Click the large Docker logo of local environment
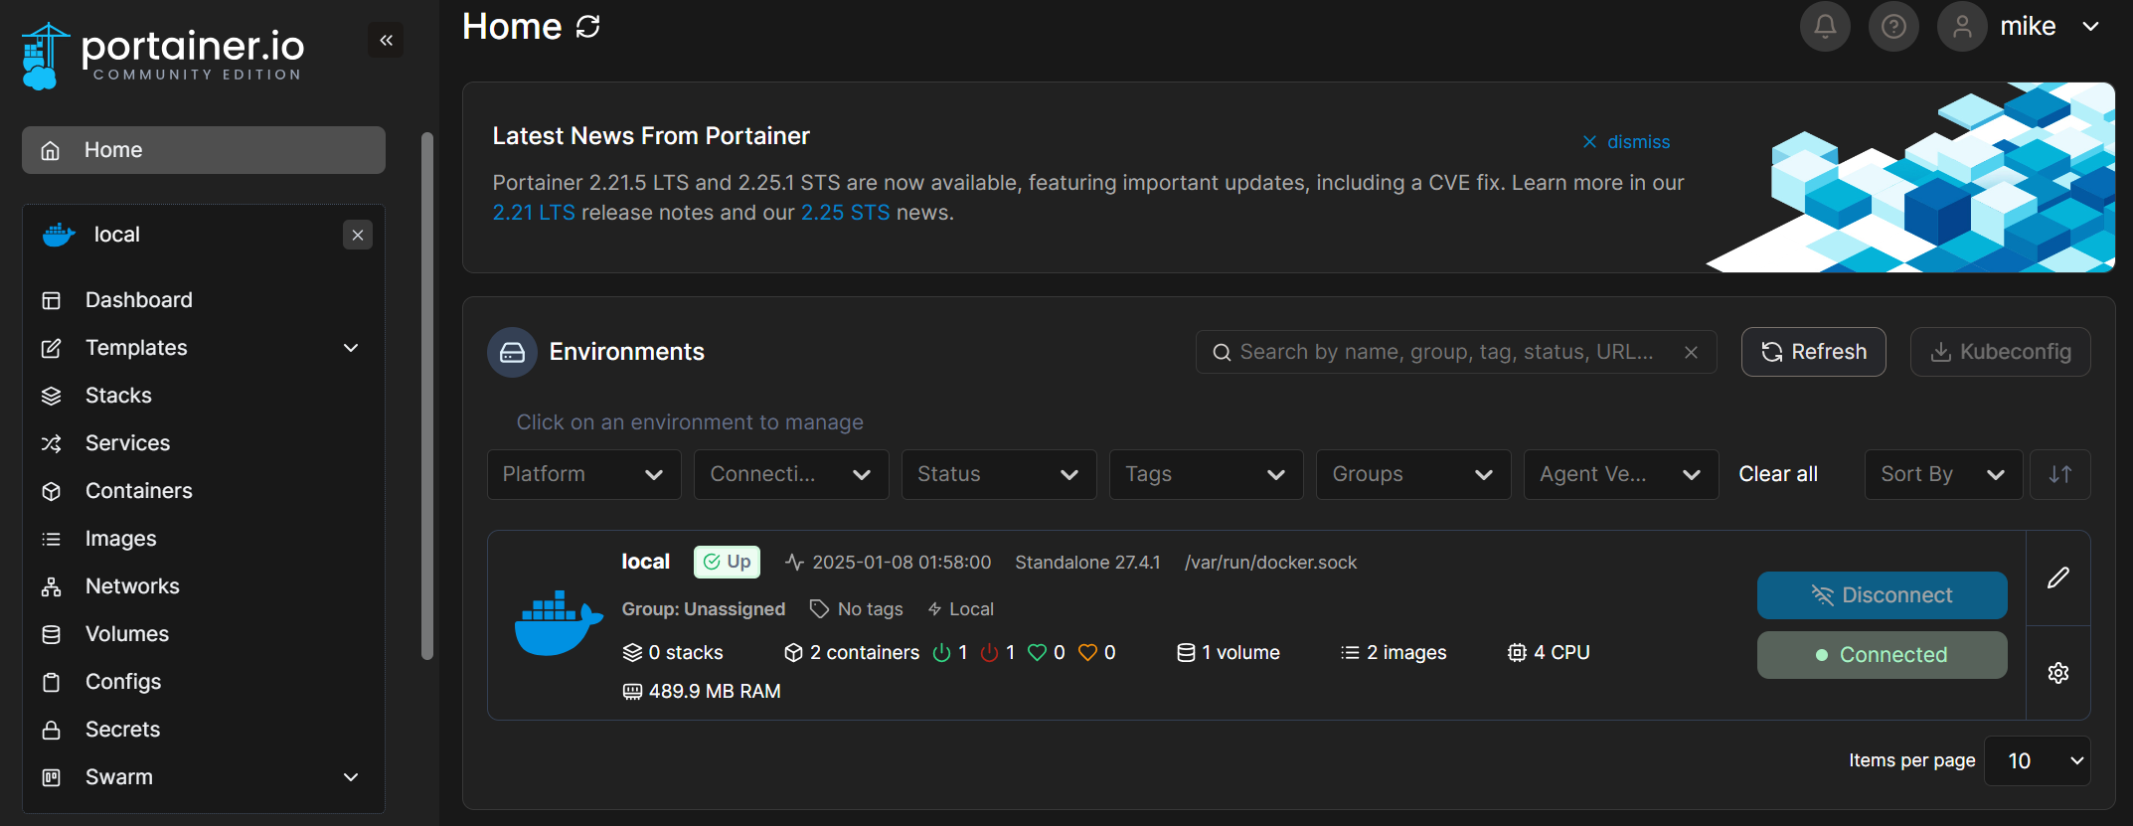Screen dimensions: 2133x826 coord(559,623)
